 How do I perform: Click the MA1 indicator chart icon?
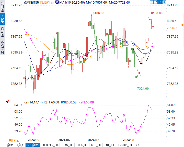(57, 2)
